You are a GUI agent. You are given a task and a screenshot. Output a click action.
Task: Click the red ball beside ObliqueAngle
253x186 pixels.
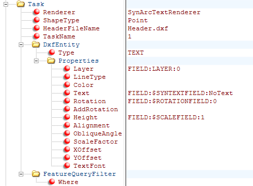(67, 133)
